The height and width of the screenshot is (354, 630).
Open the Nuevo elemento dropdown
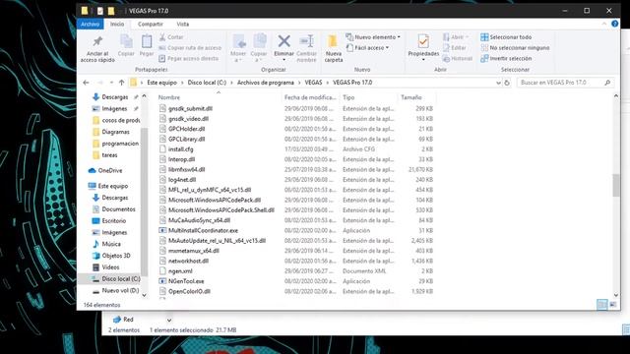(373, 37)
